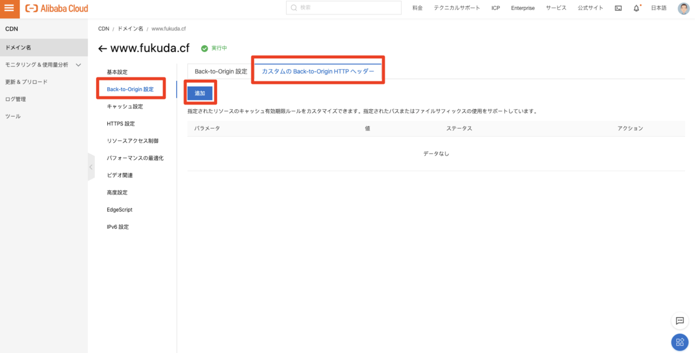
Task: Open the notifications bell
Action: [637, 8]
